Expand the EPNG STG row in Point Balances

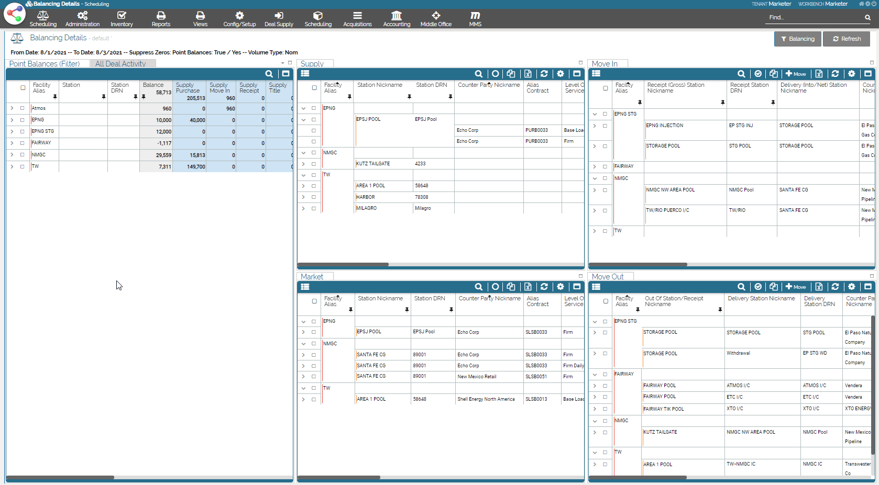[12, 131]
